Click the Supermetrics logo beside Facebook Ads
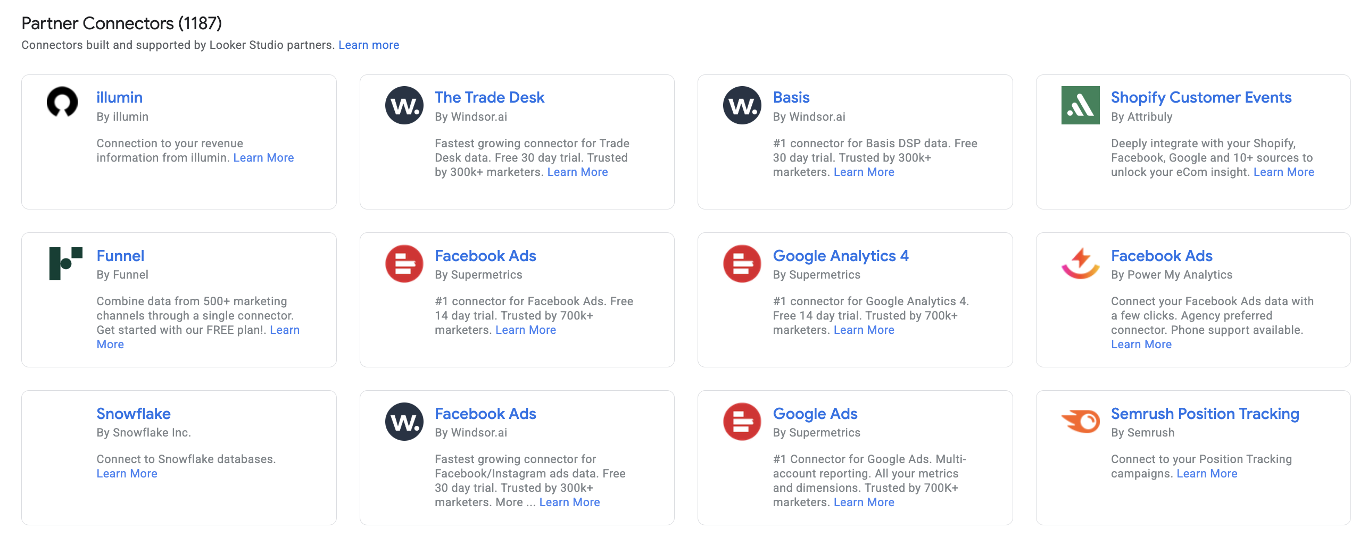 [x=404, y=263]
